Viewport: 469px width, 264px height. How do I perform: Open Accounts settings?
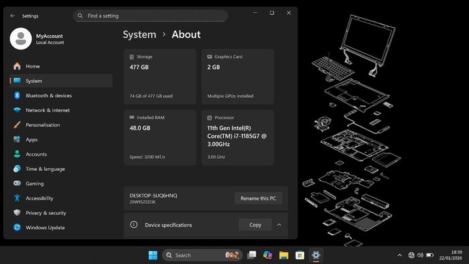point(61,154)
